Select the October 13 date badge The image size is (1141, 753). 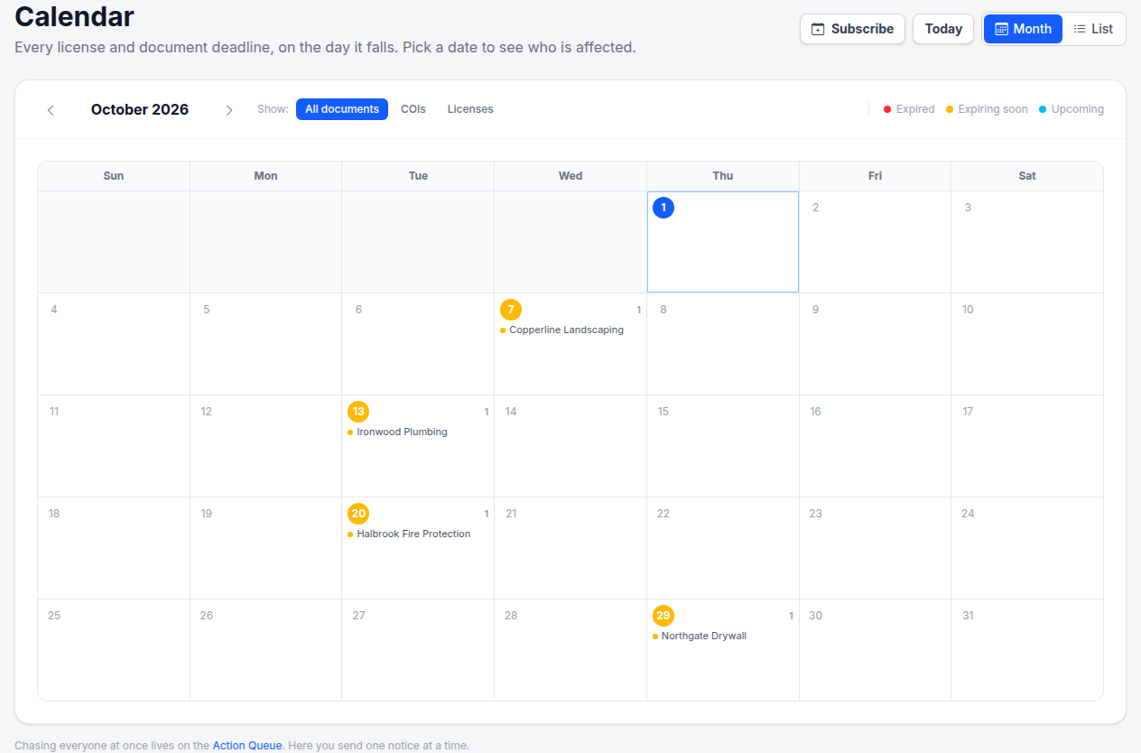pos(358,412)
